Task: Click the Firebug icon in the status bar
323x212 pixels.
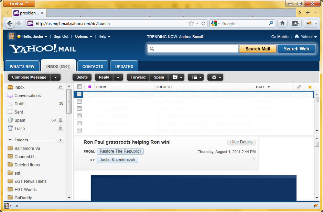Action: pos(315,205)
